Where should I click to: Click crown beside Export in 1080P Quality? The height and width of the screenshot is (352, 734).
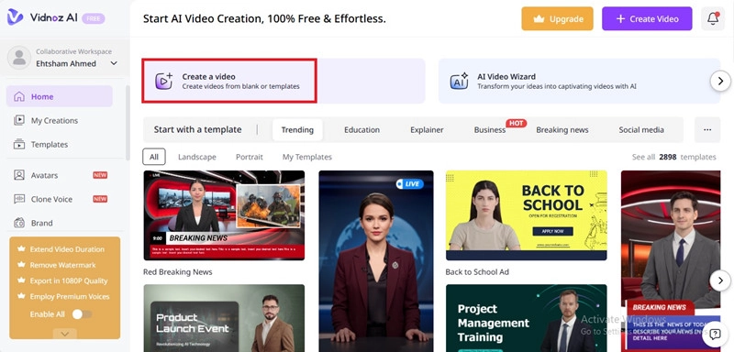coord(20,280)
